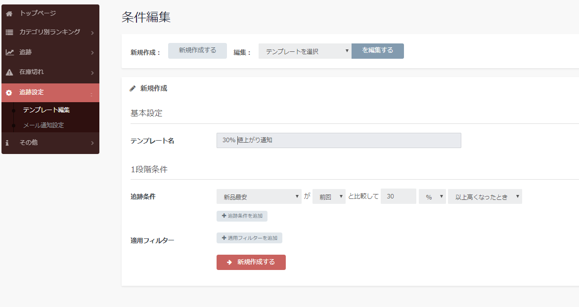Image resolution: width=579 pixels, height=307 pixels.
Task: Select the 在庫切れ sidebar item
Action: (x=50, y=72)
